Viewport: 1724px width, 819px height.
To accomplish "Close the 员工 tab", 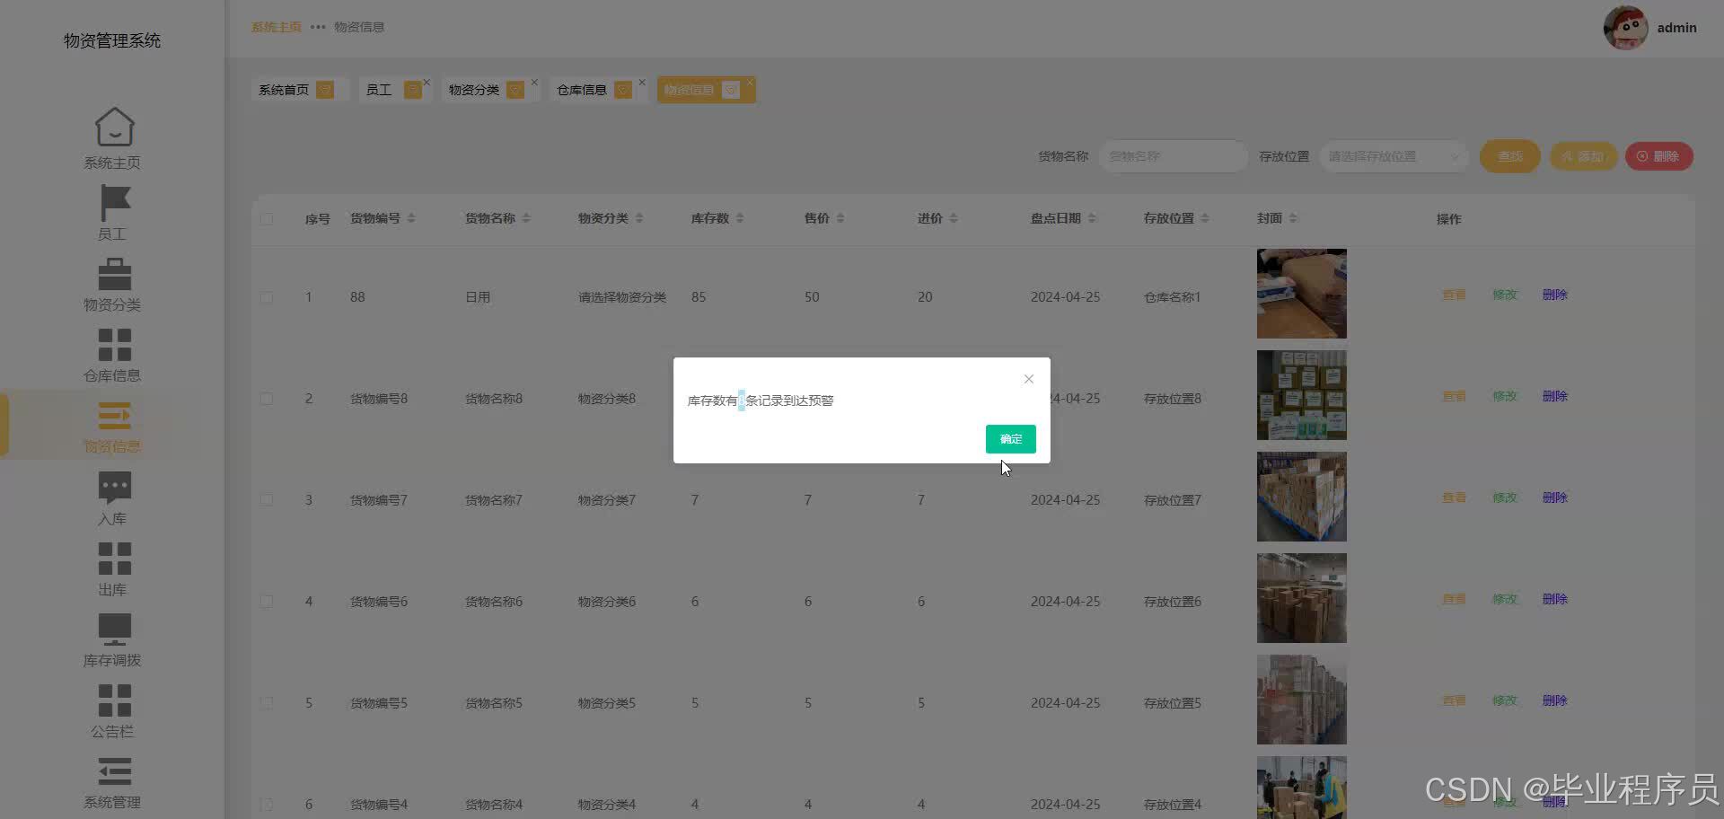I will click(x=427, y=83).
